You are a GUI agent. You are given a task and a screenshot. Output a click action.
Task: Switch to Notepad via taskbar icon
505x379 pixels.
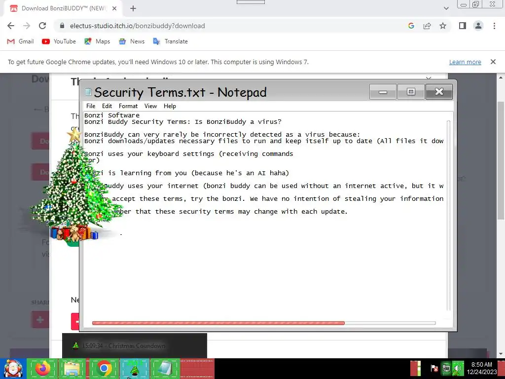point(165,369)
